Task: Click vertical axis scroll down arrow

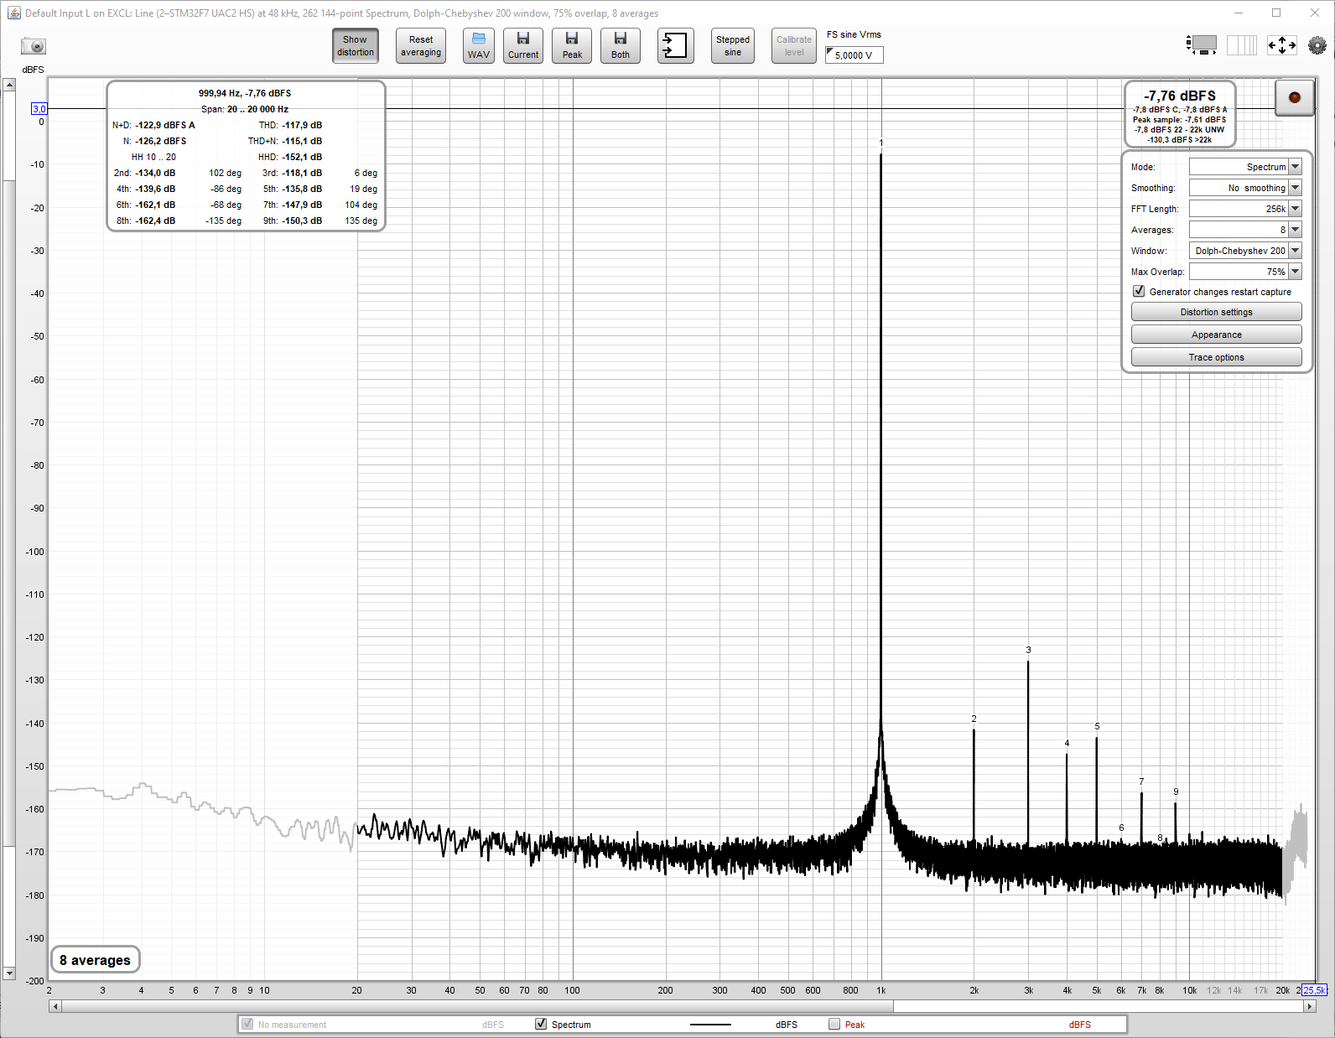Action: 9,973
